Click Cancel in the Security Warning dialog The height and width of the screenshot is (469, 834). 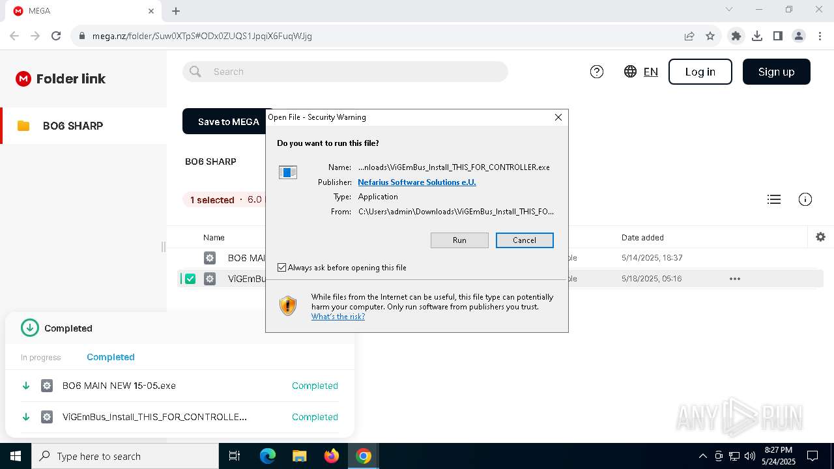point(525,240)
